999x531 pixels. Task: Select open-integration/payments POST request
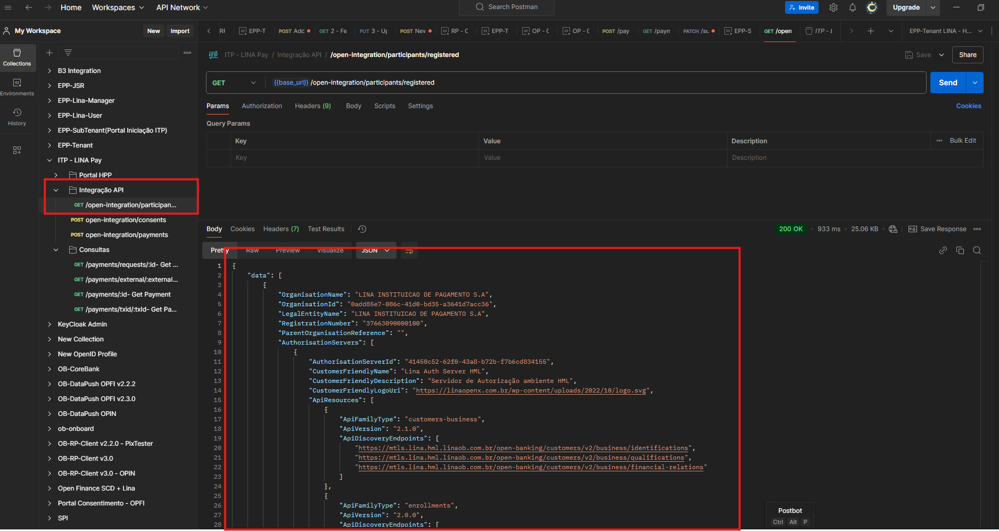(126, 235)
